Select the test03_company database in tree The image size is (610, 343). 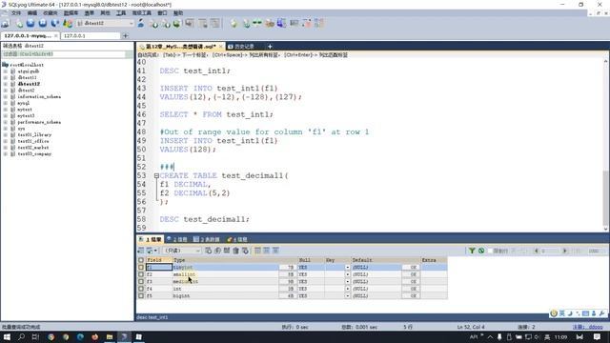pos(34,154)
